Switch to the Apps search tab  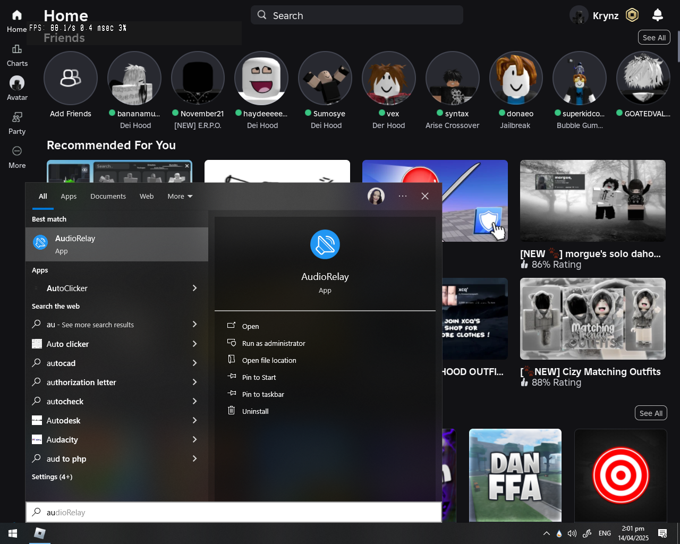click(69, 196)
